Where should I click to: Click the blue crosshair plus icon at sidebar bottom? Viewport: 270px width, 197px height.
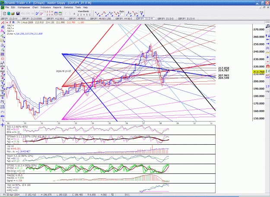pos(3,125)
